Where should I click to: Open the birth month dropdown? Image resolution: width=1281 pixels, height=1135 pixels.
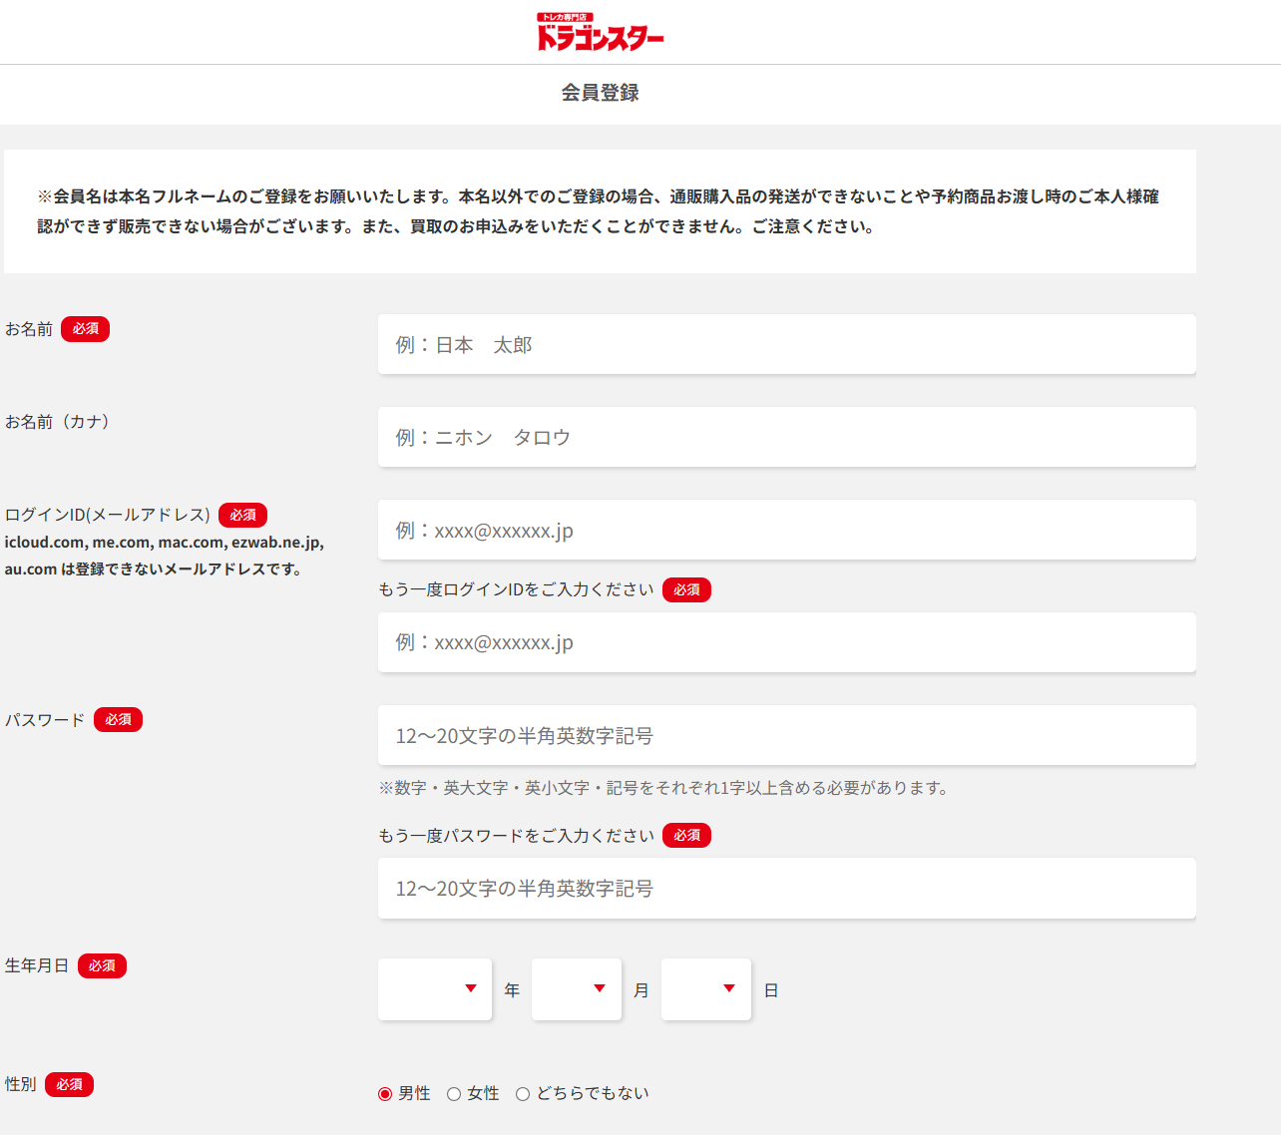coord(577,989)
